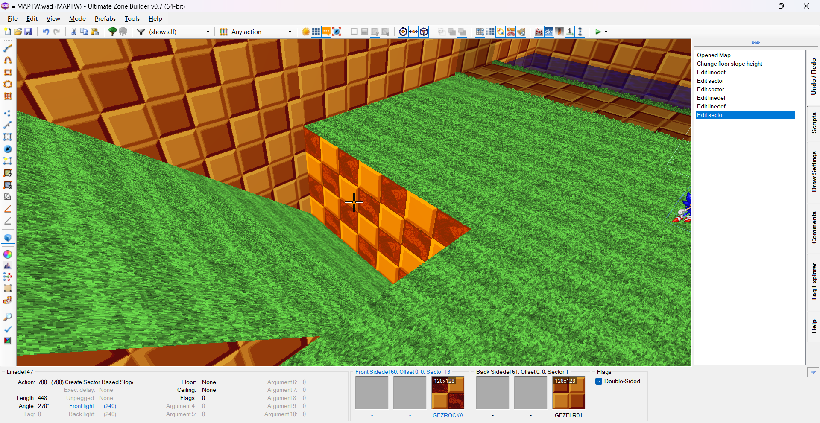Click the GFZROCKA front sidedef texture thumbnail
This screenshot has width=820, height=423.
(448, 393)
